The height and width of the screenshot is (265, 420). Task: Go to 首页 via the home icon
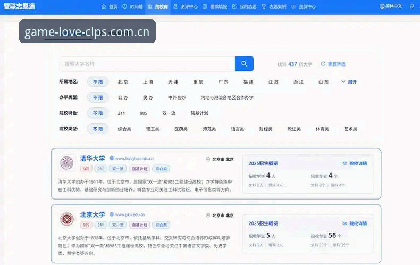[x=104, y=6]
